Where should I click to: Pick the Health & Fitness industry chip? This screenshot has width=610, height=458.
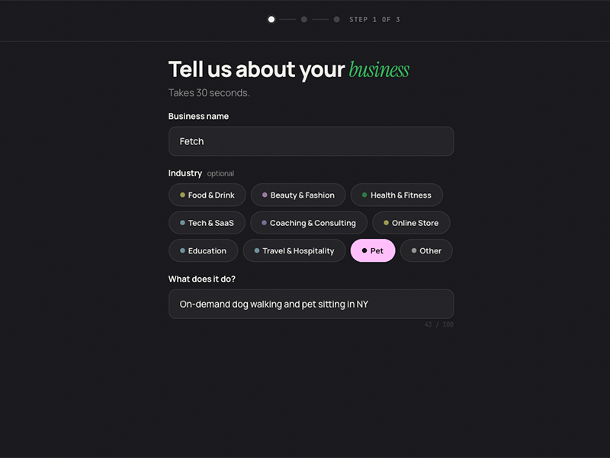pos(396,195)
